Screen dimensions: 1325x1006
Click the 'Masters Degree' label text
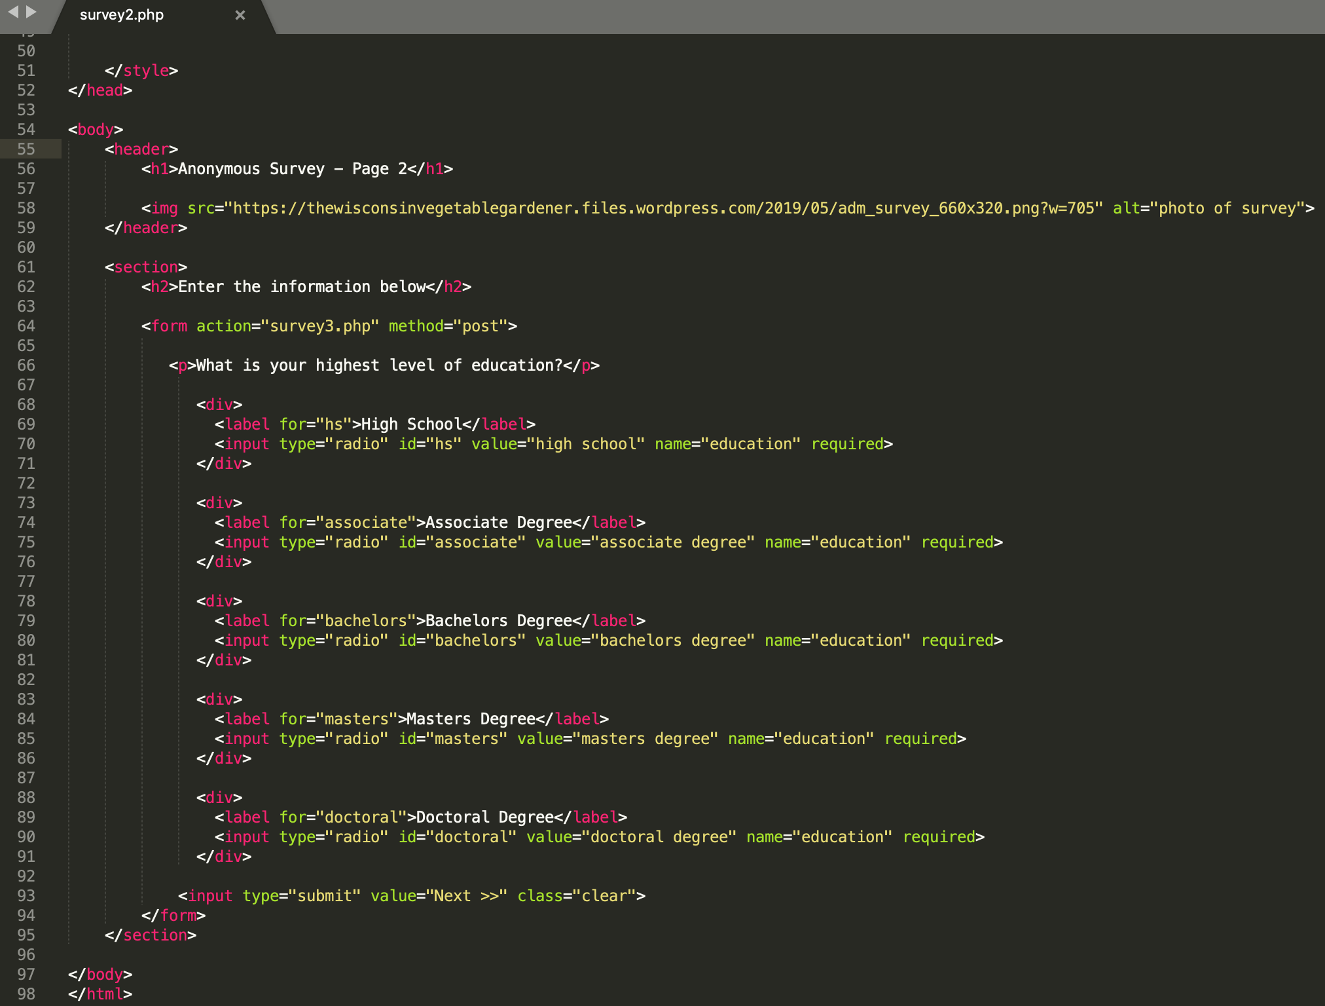tap(471, 719)
